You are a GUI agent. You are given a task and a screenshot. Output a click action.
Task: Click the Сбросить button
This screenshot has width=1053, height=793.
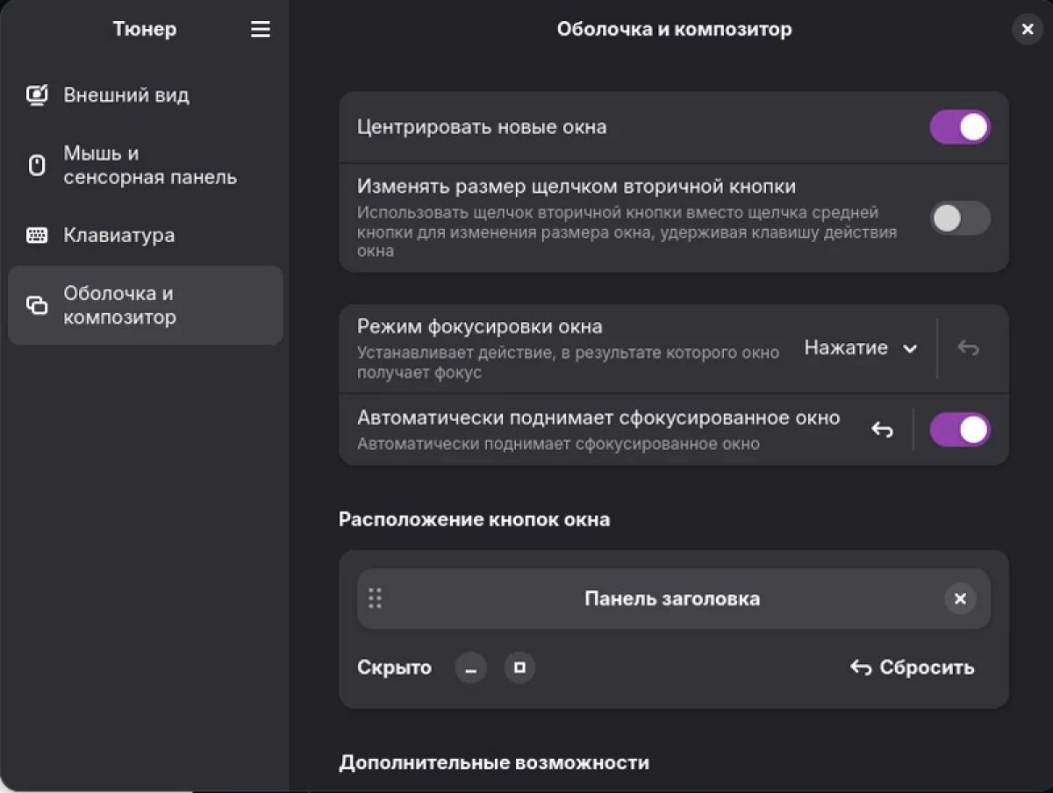pos(913,668)
